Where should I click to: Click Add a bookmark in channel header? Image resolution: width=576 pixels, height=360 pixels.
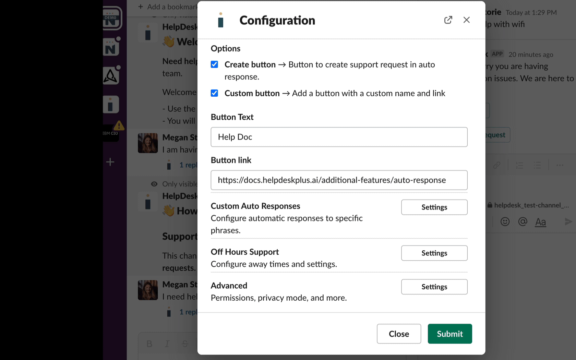pyautogui.click(x=168, y=7)
